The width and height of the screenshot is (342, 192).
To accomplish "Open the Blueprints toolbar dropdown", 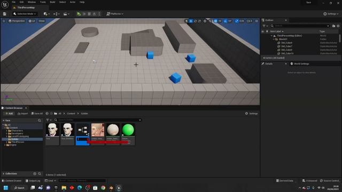I will coord(57,14).
